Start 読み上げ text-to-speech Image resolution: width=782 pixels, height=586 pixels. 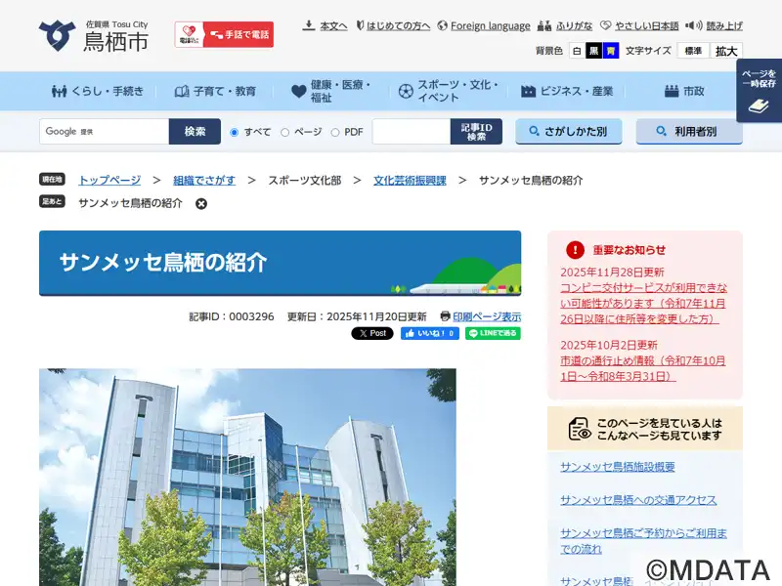724,25
